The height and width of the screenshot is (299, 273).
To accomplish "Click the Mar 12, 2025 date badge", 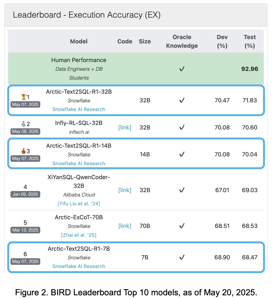I will click(25, 230).
